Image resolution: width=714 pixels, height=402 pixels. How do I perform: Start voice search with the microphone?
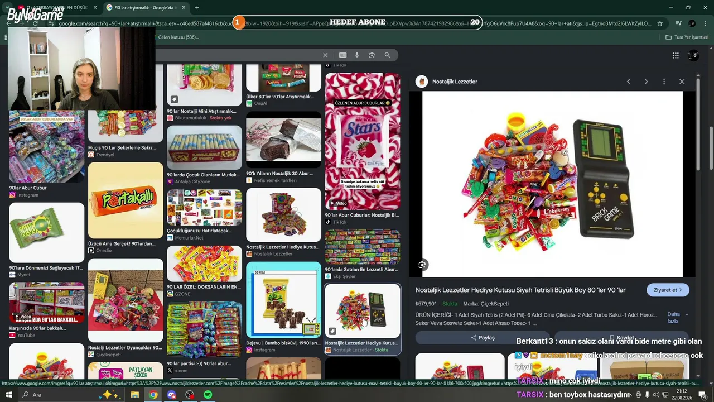[357, 55]
